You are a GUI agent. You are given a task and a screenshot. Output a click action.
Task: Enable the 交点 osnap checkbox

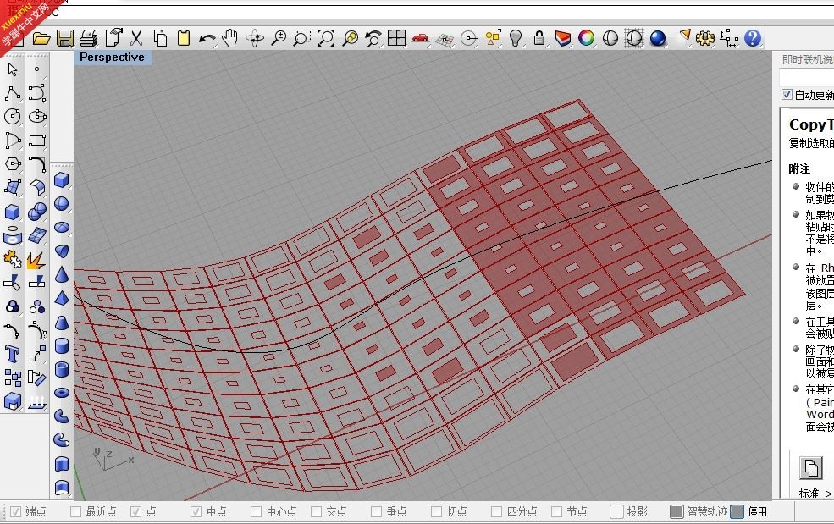(x=317, y=512)
